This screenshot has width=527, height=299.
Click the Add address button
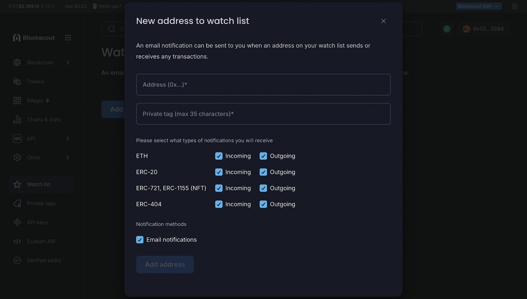(165, 264)
